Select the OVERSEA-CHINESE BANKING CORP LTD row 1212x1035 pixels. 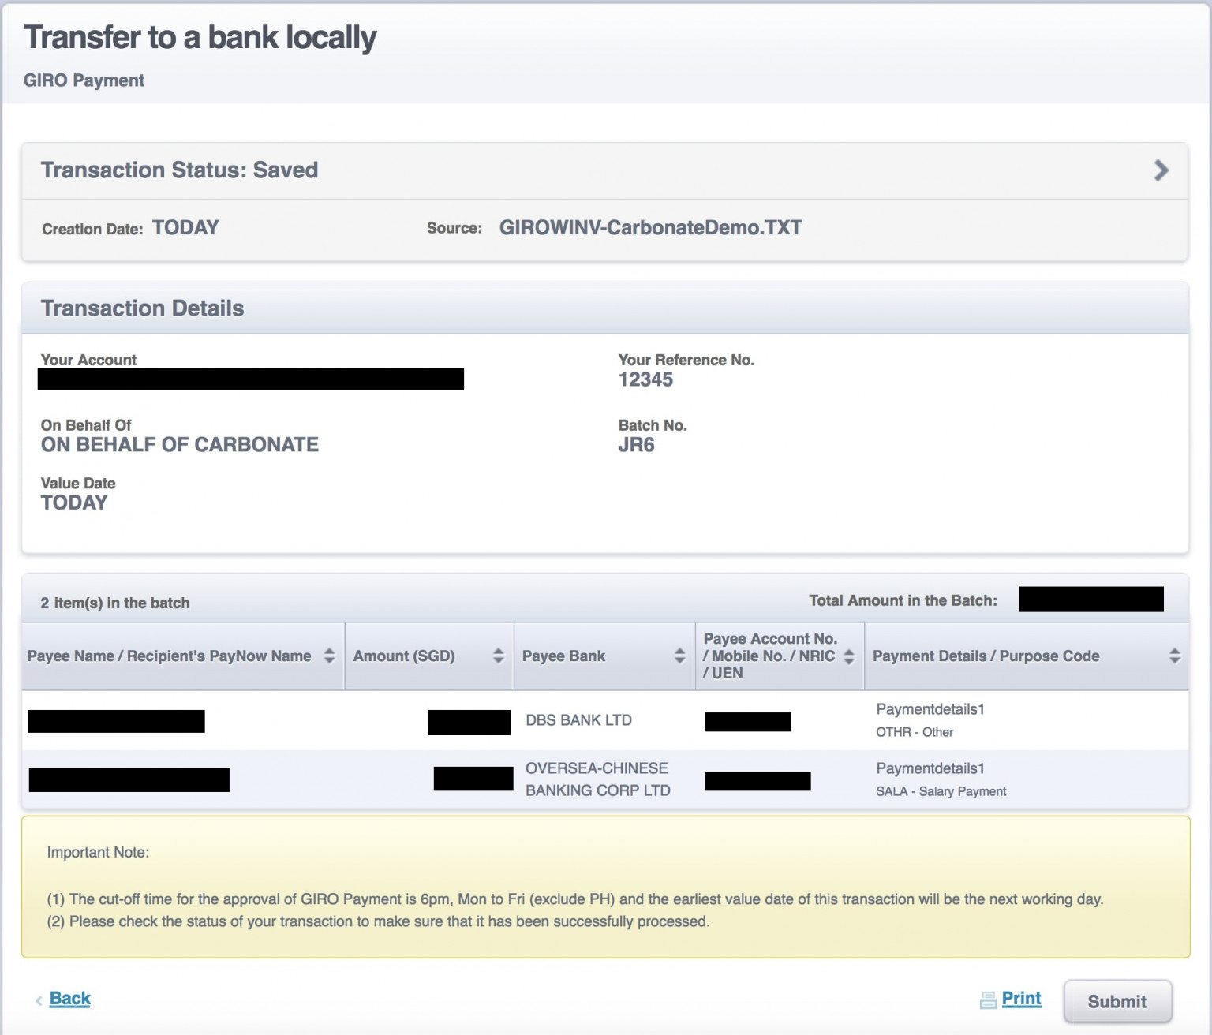(598, 779)
